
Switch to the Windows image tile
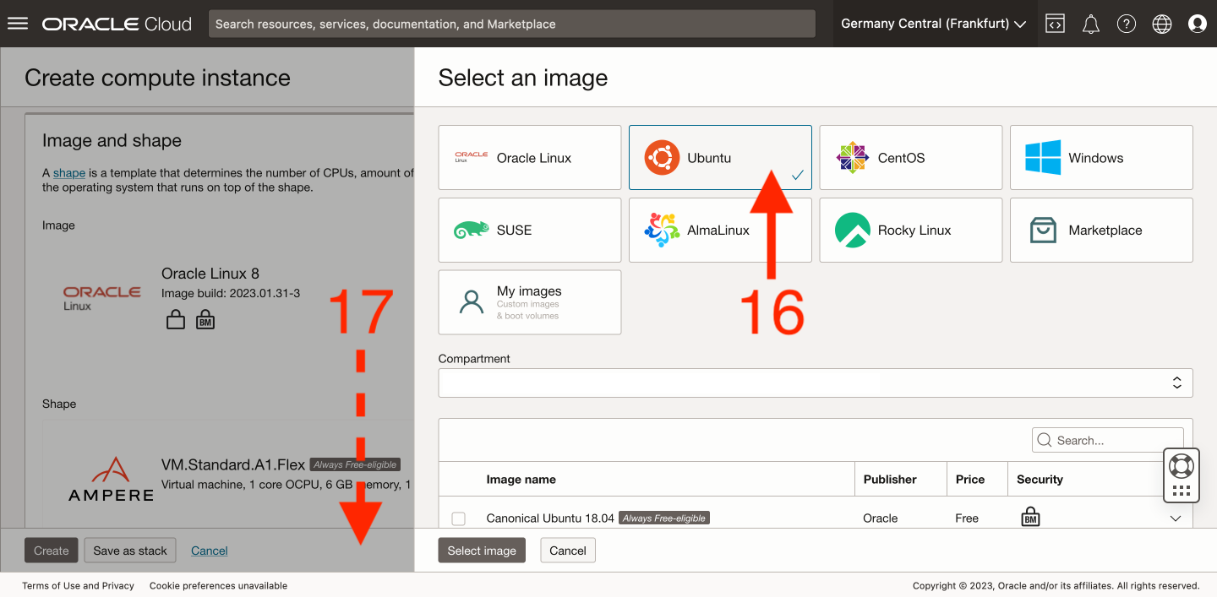pos(1100,158)
